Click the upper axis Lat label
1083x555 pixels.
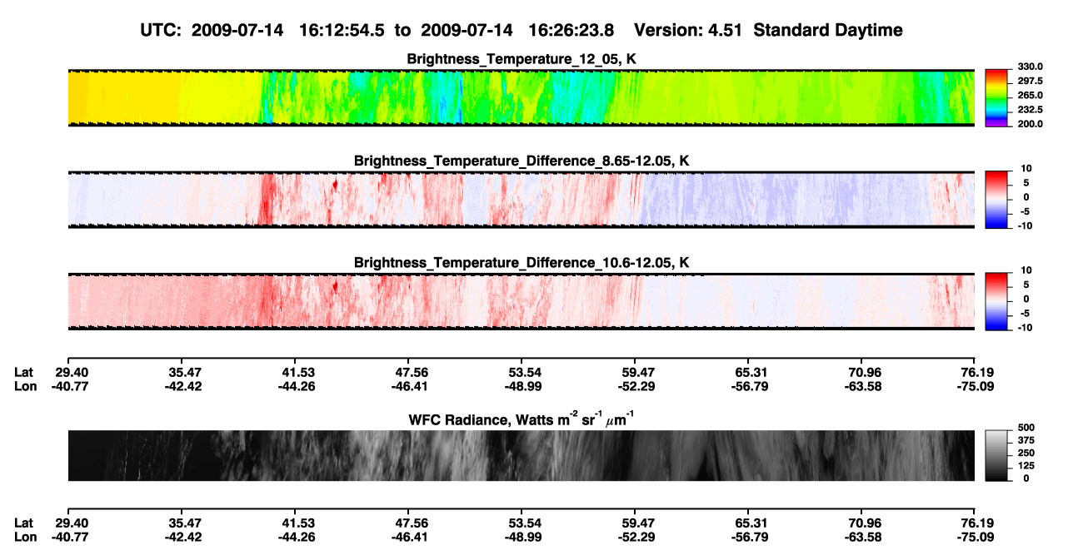click(24, 372)
